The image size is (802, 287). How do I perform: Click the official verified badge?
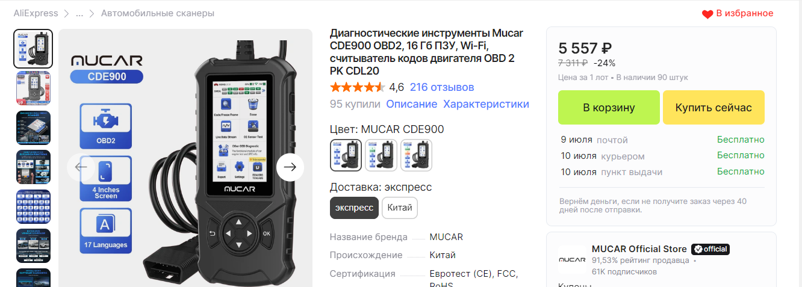(x=710, y=249)
